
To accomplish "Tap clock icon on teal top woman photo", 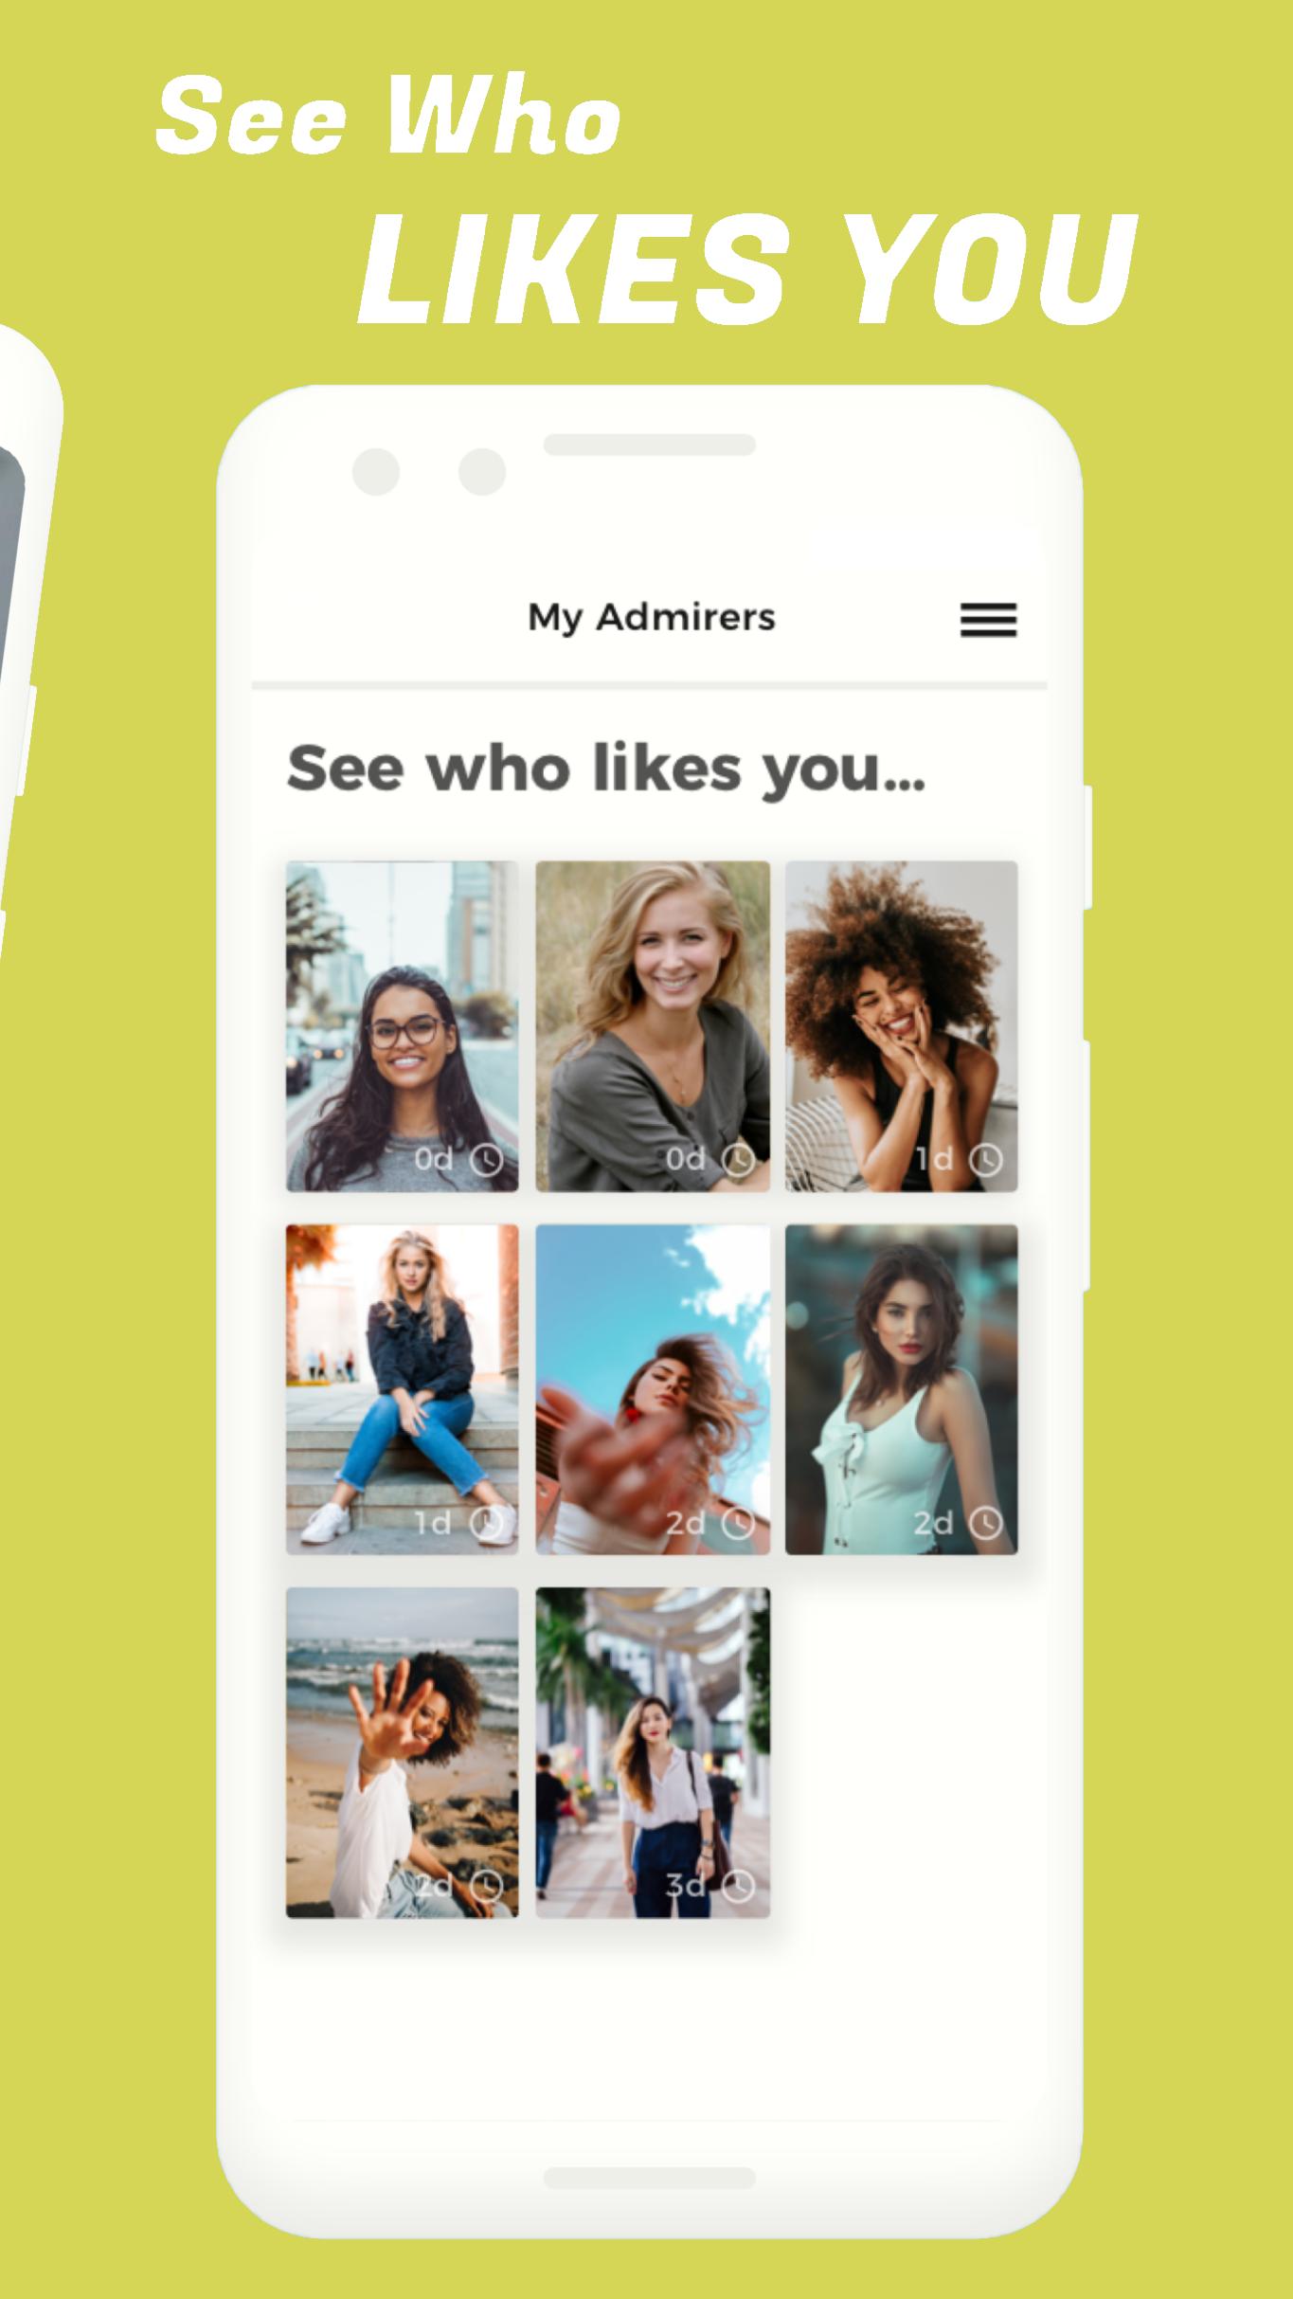I will (986, 1523).
